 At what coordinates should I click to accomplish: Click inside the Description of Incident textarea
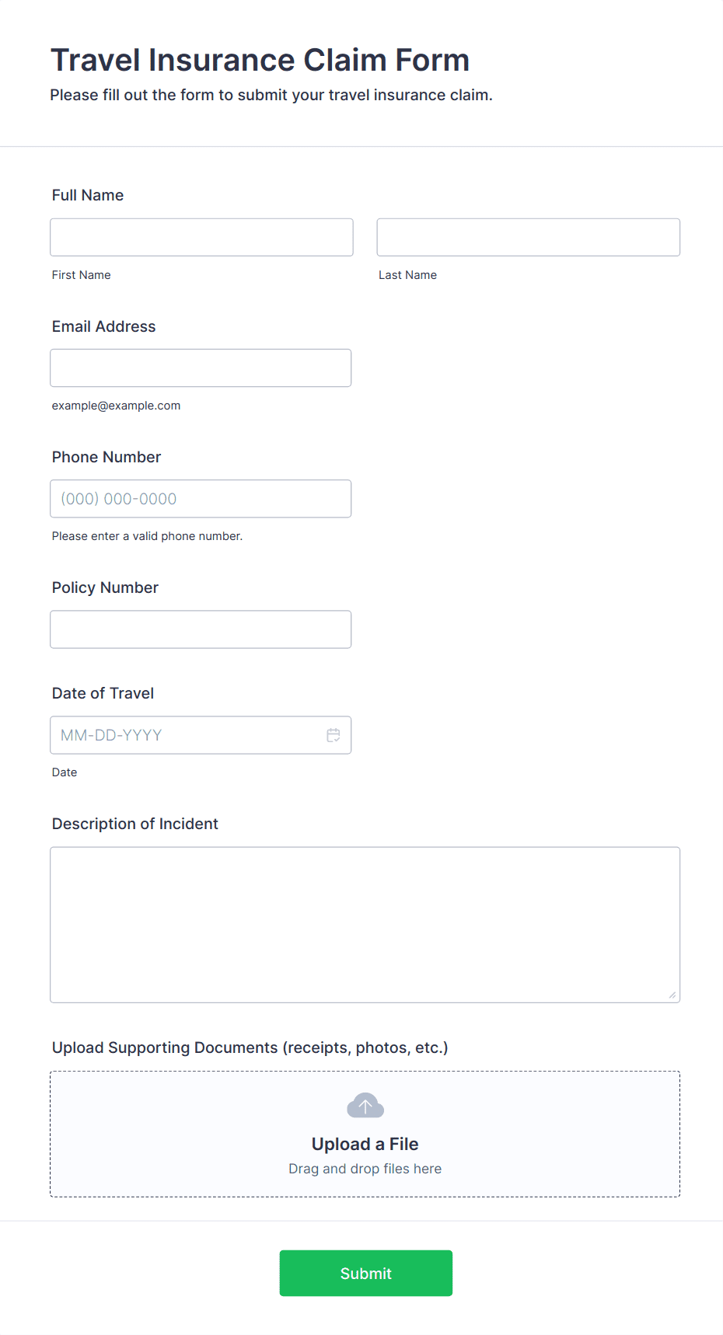[365, 925]
